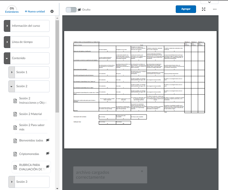Click hidden eye icon next to Criptomonedas

click(x=48, y=153)
